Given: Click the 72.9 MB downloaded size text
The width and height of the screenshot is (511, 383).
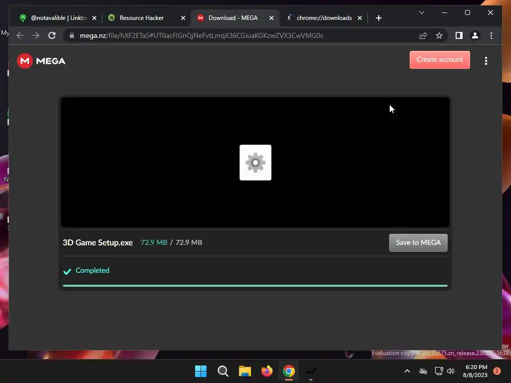Looking at the screenshot, I should [154, 242].
